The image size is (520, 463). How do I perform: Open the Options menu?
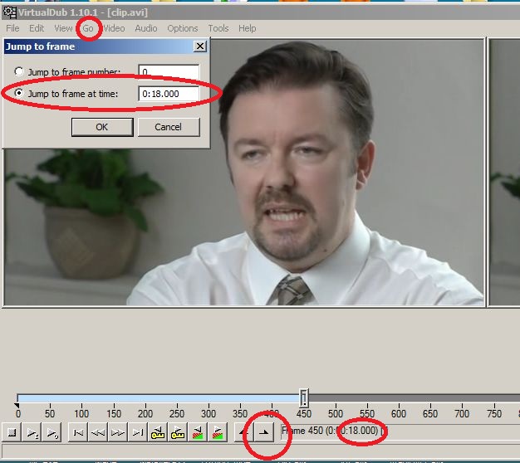pyautogui.click(x=183, y=28)
